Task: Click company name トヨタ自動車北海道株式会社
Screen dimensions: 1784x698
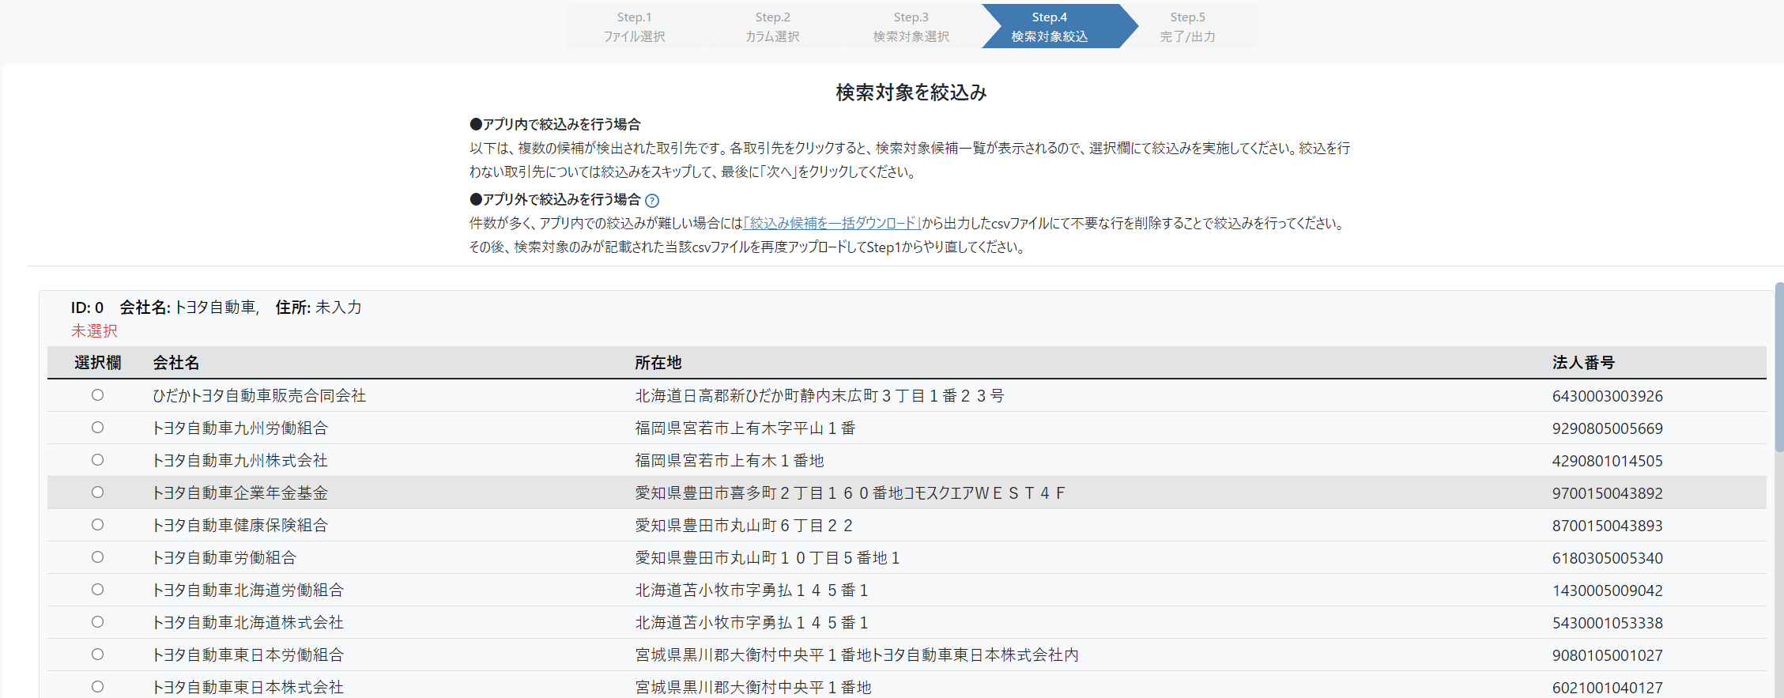Action: [x=248, y=623]
